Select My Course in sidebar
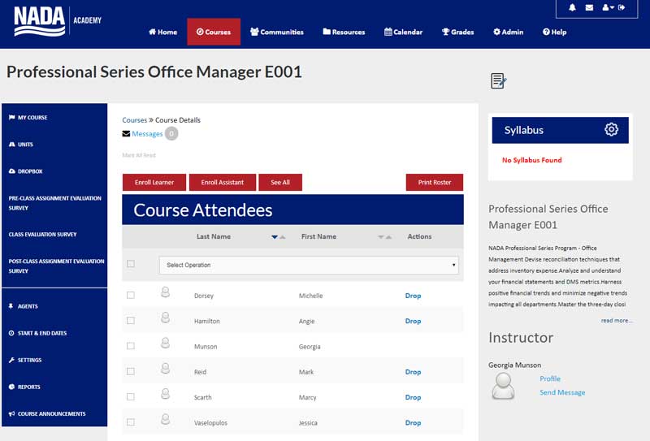Viewport: 650px width, 441px height. pos(28,117)
